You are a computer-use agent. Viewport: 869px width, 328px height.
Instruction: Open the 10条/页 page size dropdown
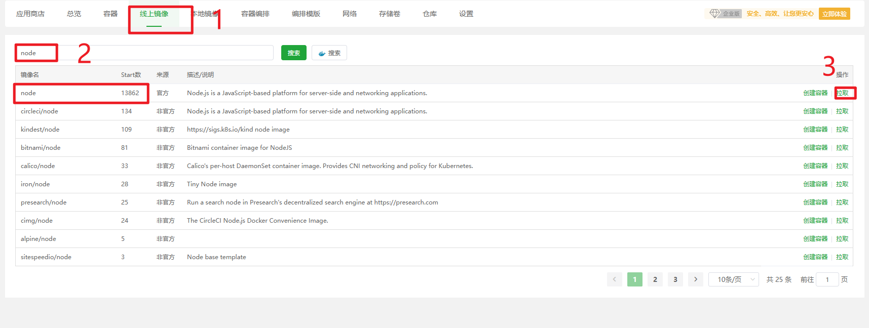coord(733,279)
